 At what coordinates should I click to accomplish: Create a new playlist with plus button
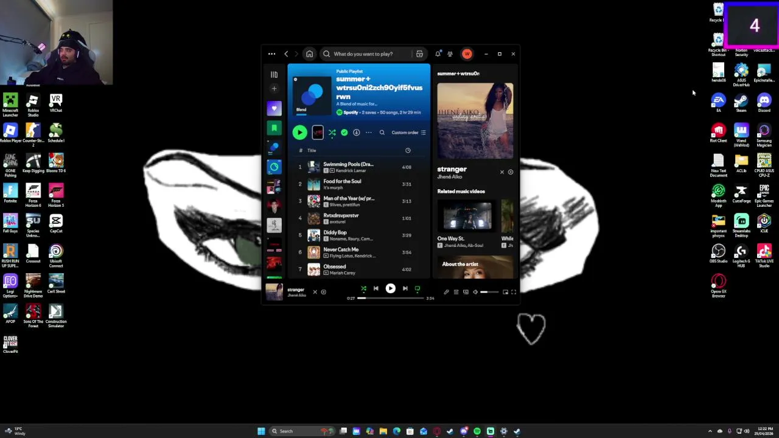274,89
